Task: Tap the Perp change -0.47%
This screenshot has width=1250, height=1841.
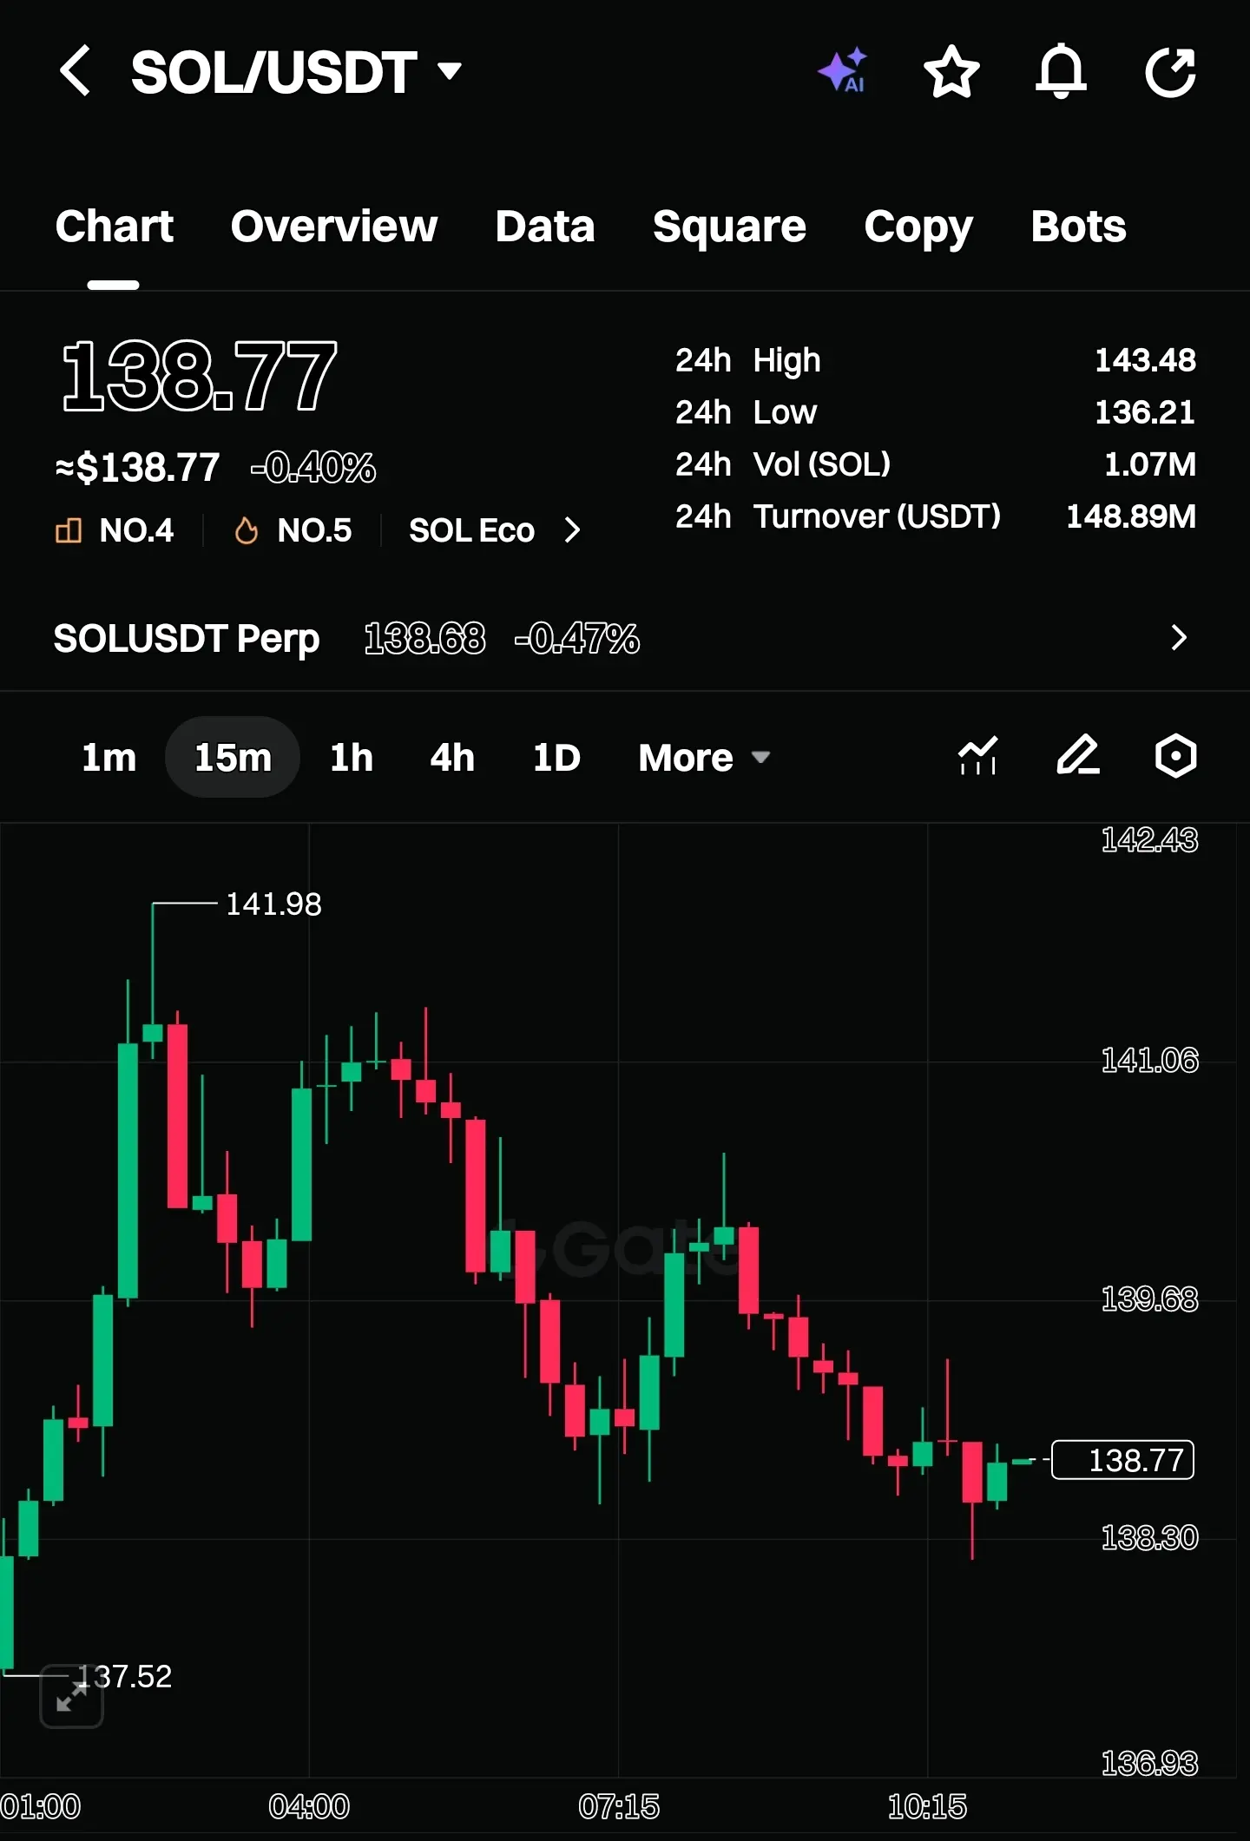Action: (x=577, y=639)
